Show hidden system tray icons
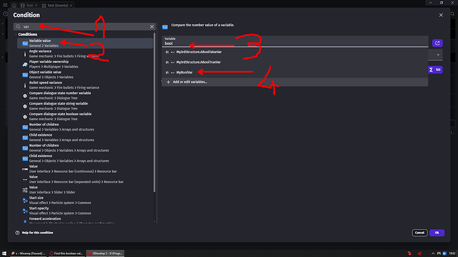The height and width of the screenshot is (257, 458). (x=433, y=254)
